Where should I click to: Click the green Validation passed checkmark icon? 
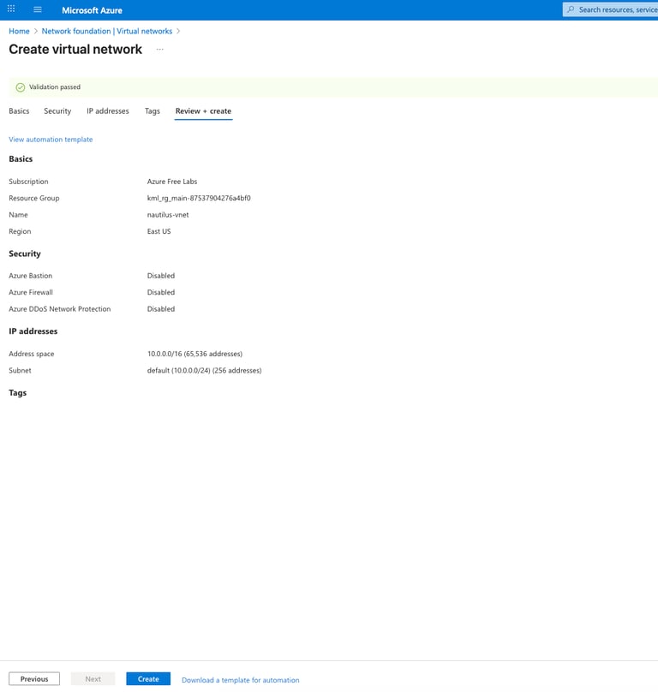point(21,87)
